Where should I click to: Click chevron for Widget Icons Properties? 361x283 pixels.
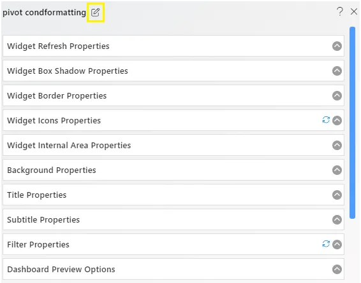337,120
